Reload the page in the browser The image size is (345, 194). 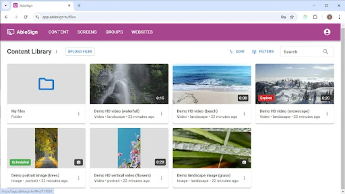26,16
